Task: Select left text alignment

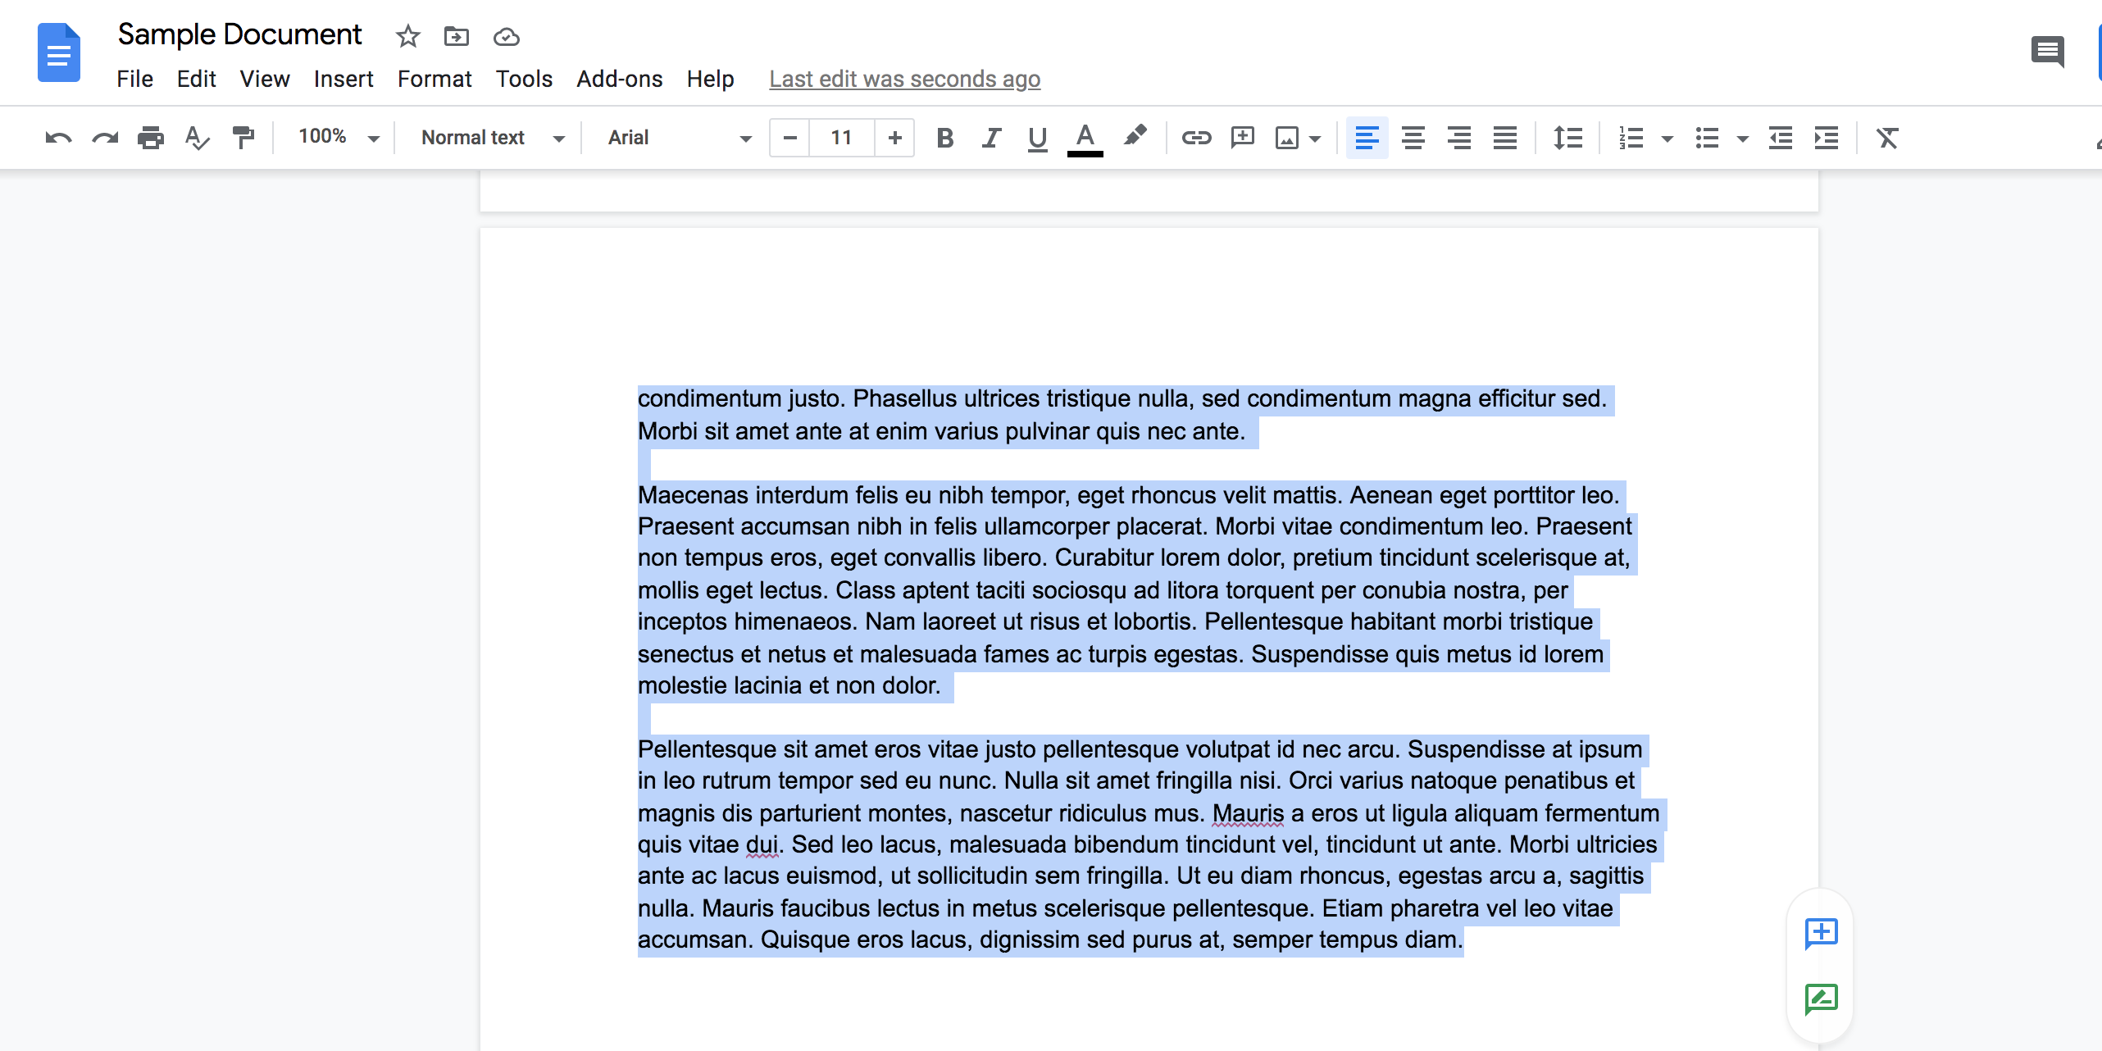Action: click(1366, 137)
